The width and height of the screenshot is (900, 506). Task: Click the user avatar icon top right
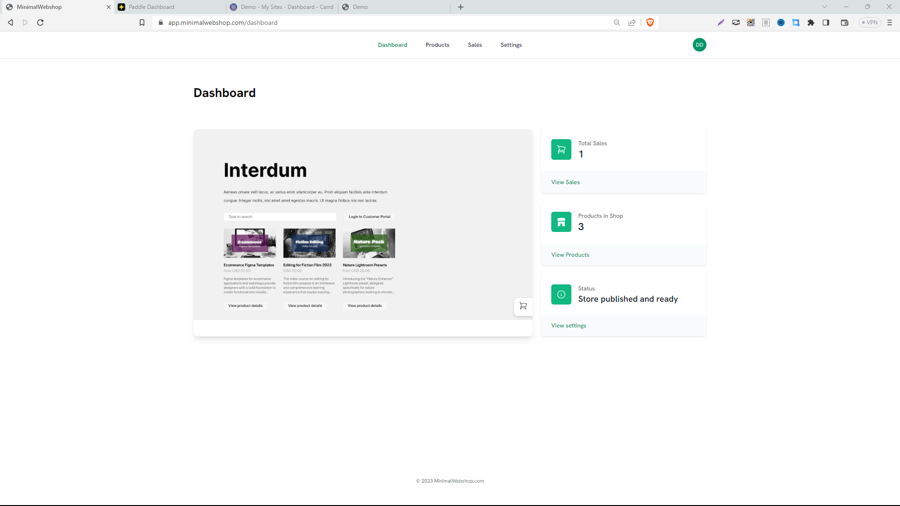click(699, 45)
